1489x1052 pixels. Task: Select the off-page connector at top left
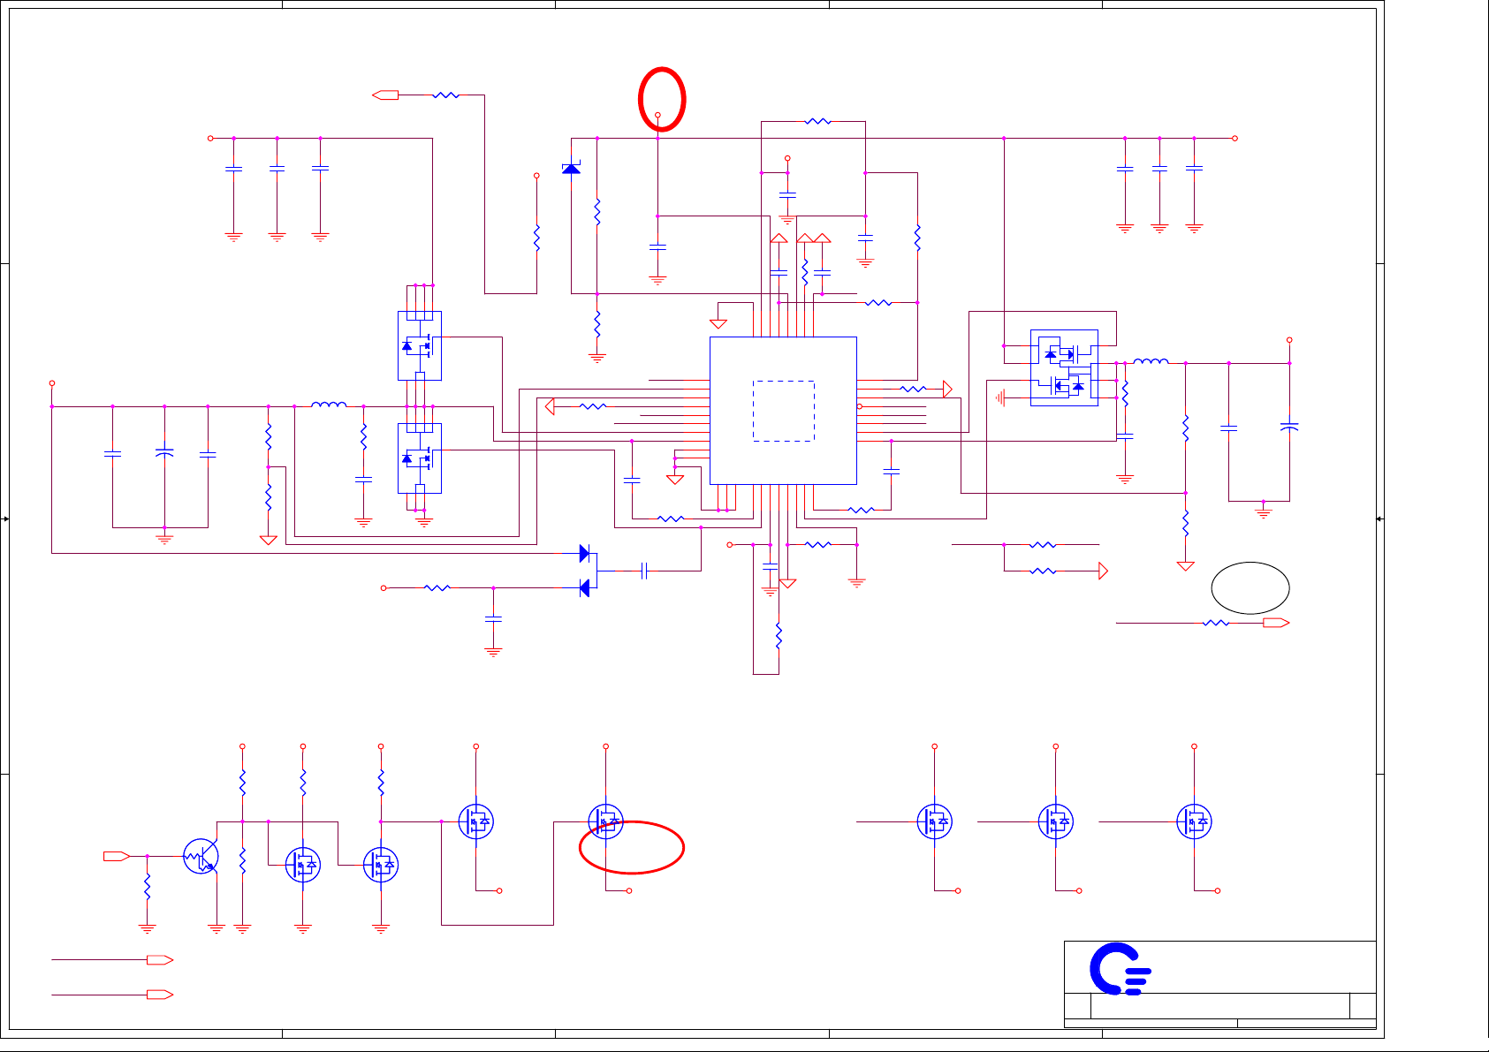[385, 95]
